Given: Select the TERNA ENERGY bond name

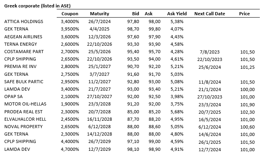Looking at the screenshot, I should (x=21, y=44).
